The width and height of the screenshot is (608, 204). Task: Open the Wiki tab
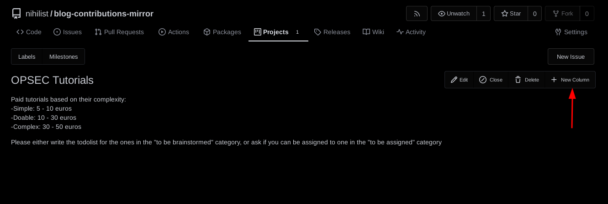[x=373, y=32]
